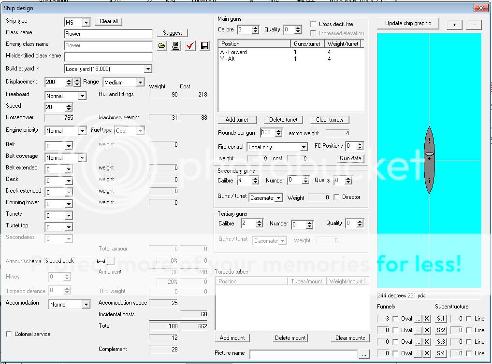Screen dimensions: 492x364
Task: Click St1 superstructure button
Action: click(441, 319)
